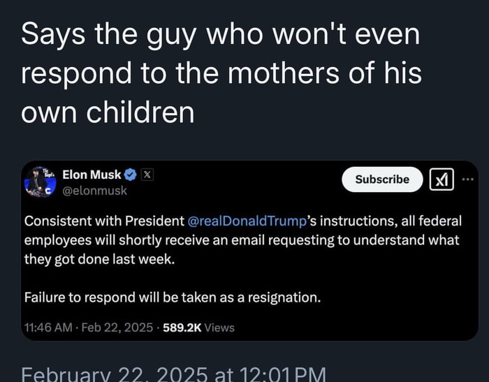Viewport: 489px width, 382px height.
Task: Click the @elonmusk handle
Action: [94, 191]
